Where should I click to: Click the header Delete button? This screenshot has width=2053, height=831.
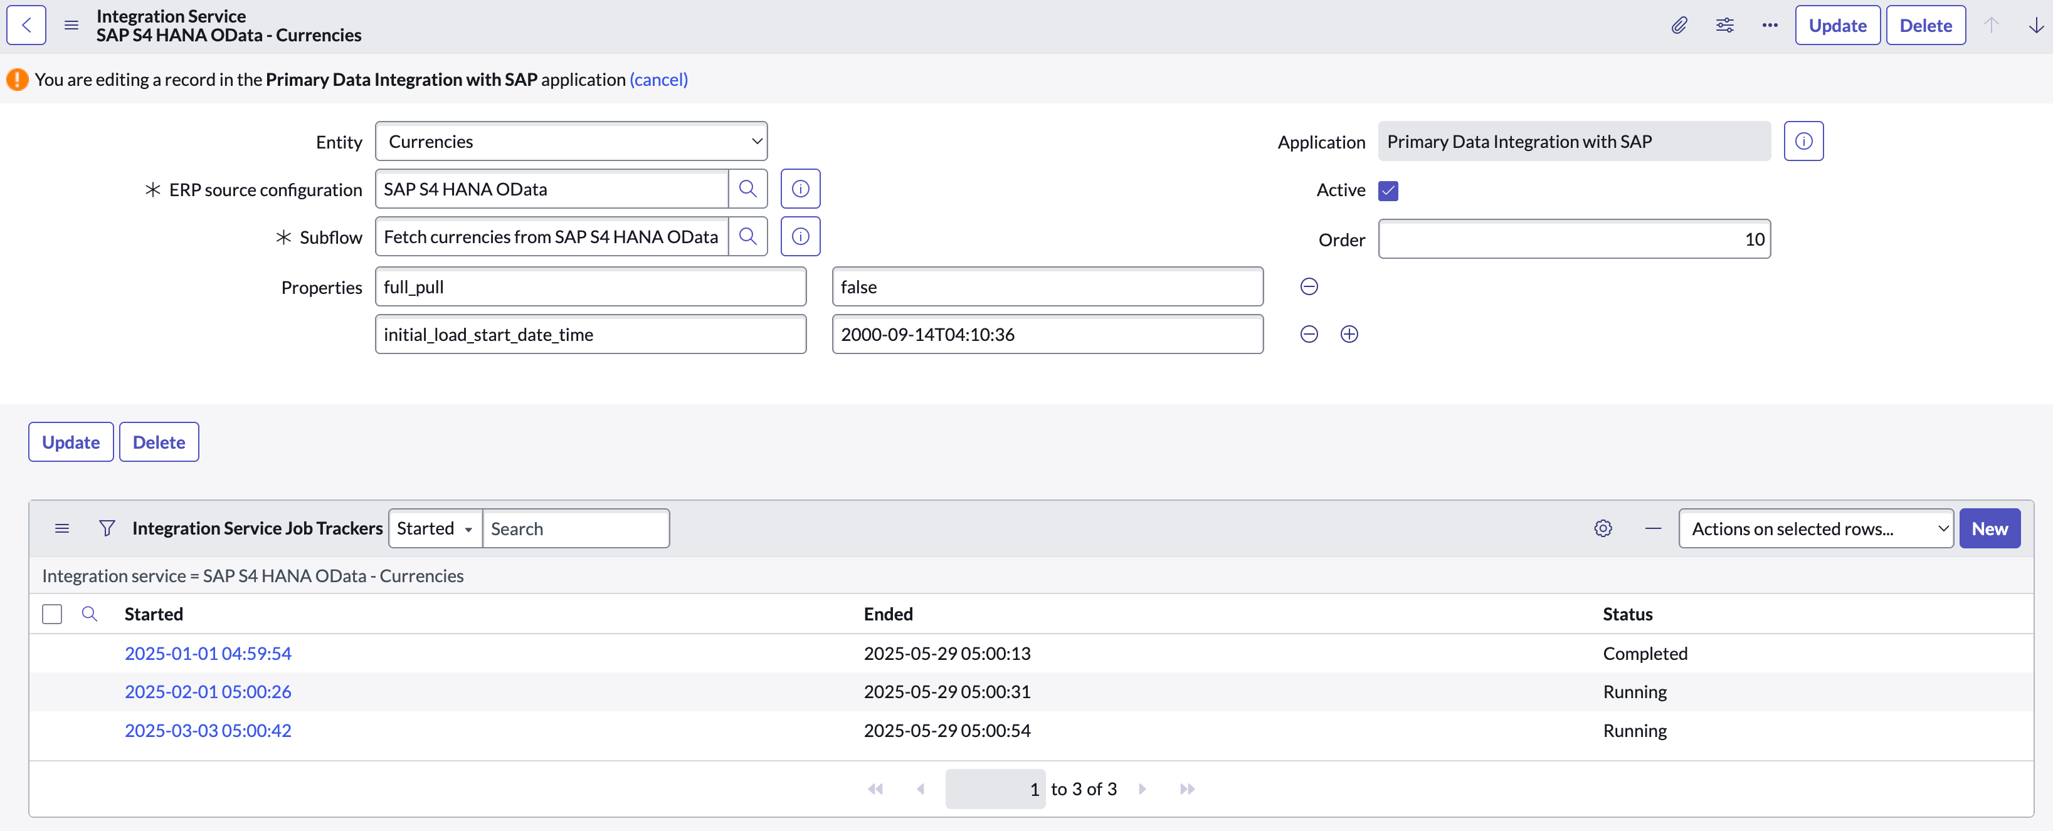tap(1926, 26)
